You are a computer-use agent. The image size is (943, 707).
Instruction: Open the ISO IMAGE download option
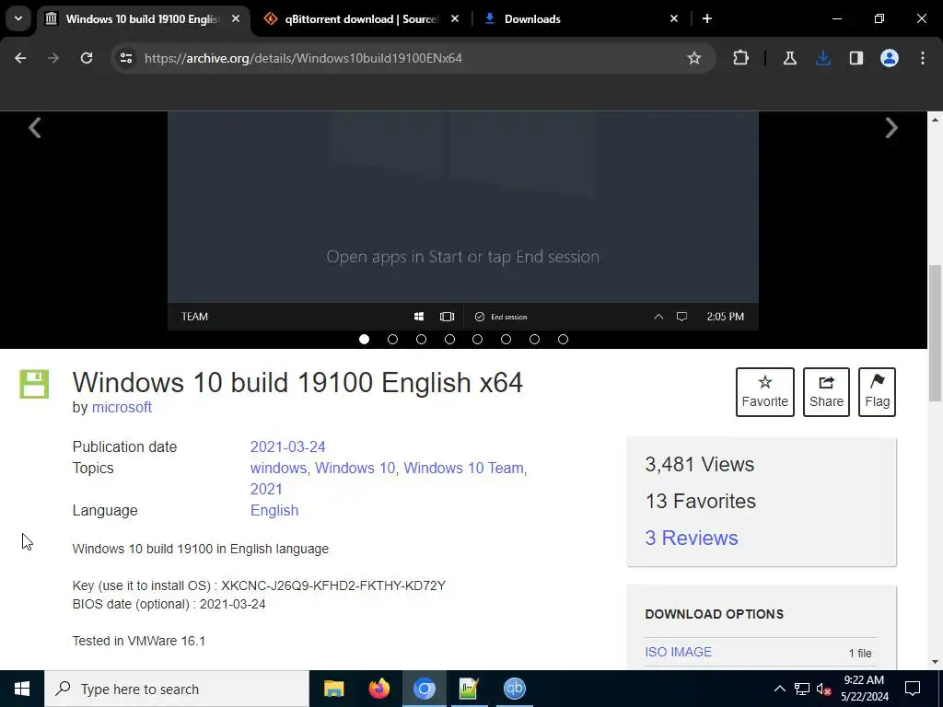[679, 653]
